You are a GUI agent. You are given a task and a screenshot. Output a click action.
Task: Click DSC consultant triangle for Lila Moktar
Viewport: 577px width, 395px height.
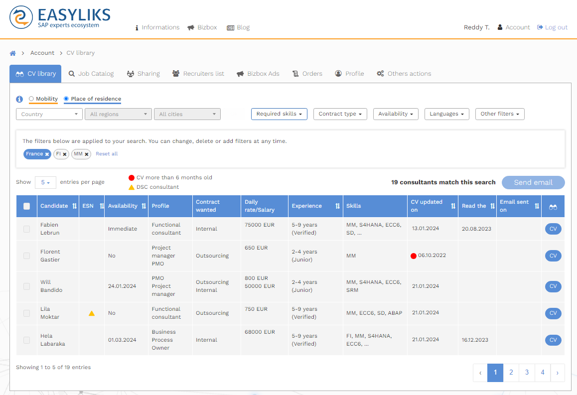(x=91, y=313)
